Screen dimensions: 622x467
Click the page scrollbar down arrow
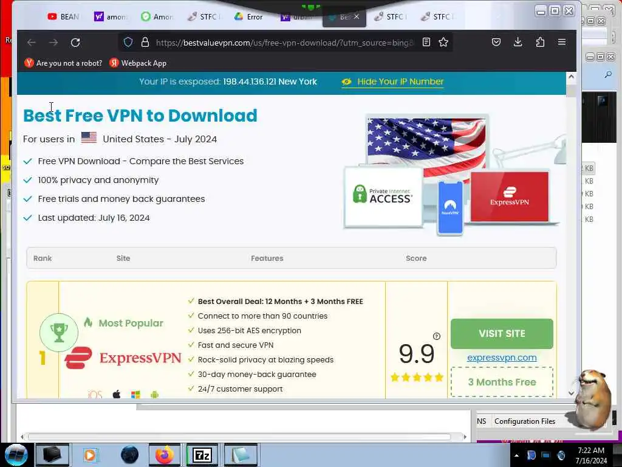[571, 393]
